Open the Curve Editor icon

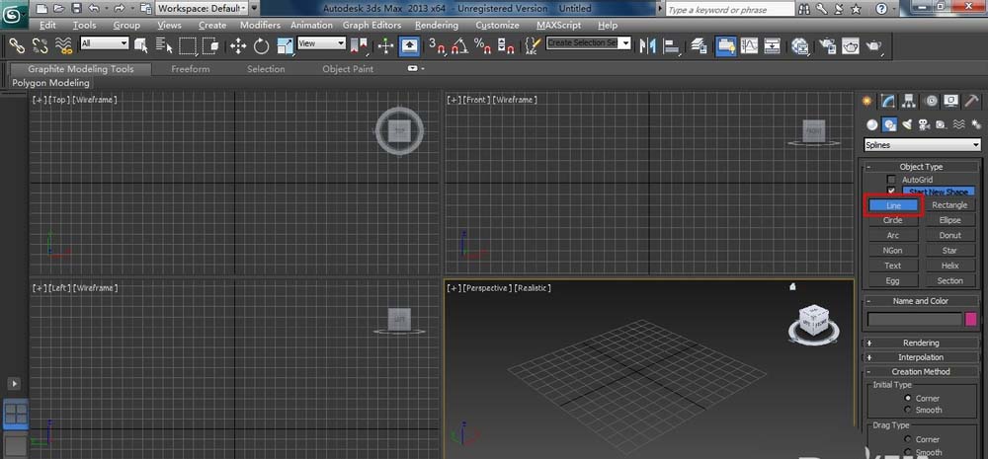tap(750, 45)
